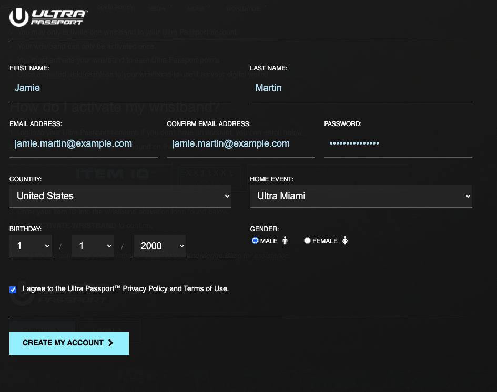The image size is (497, 392).
Task: Click the Email Address field
Action: click(84, 143)
